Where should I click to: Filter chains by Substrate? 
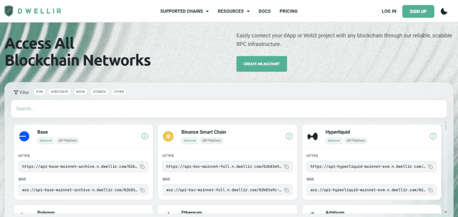pyautogui.click(x=59, y=92)
